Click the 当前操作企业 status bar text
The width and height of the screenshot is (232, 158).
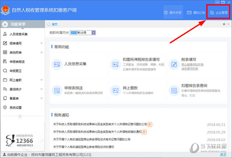49,155
